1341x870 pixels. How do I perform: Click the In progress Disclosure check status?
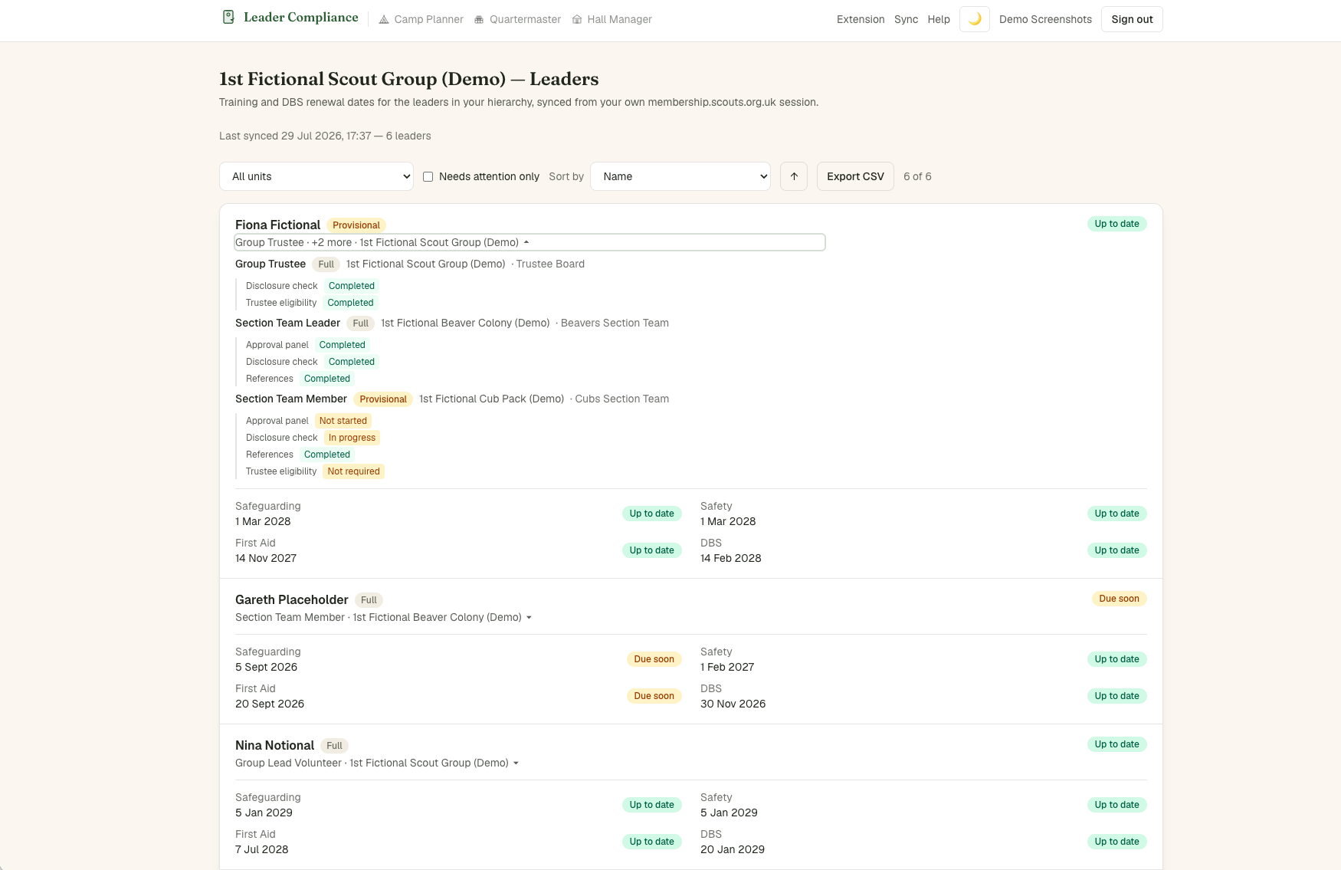coord(352,438)
